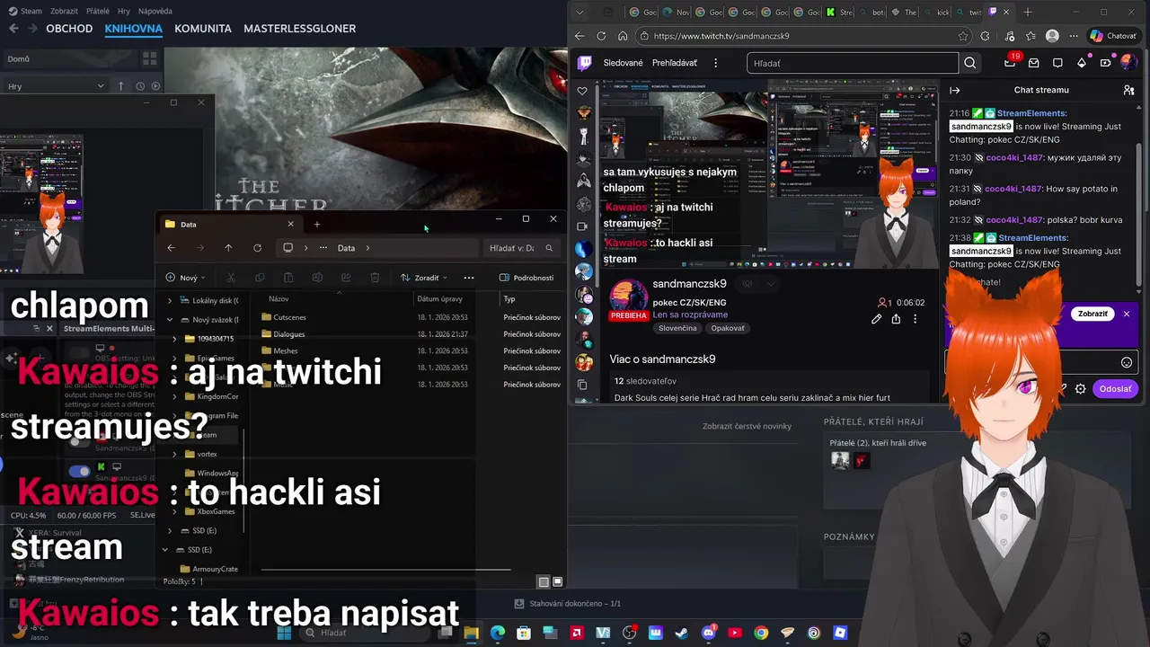Expand the vortex folder node

(x=174, y=454)
